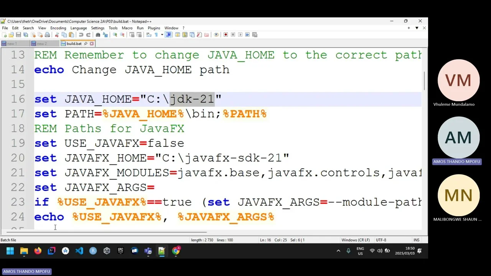
Task: Show hidden tray icons chevron
Action: (338, 251)
